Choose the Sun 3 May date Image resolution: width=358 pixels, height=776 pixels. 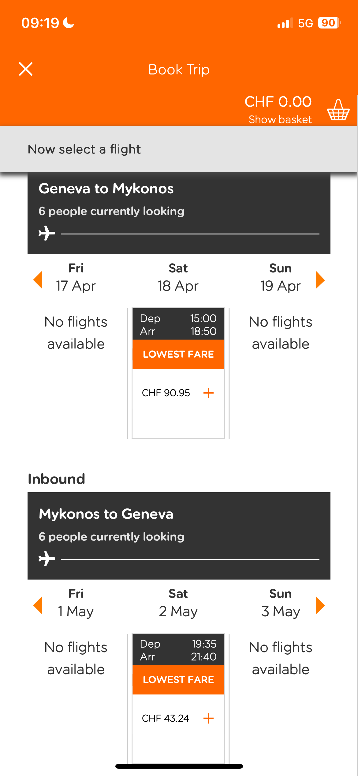point(280,603)
